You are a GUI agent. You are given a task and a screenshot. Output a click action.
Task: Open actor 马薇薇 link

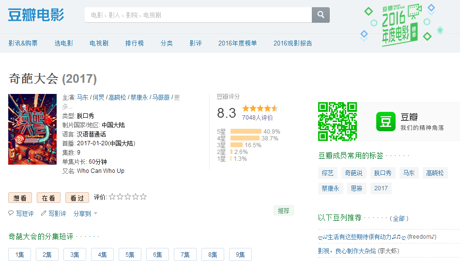[161, 97]
